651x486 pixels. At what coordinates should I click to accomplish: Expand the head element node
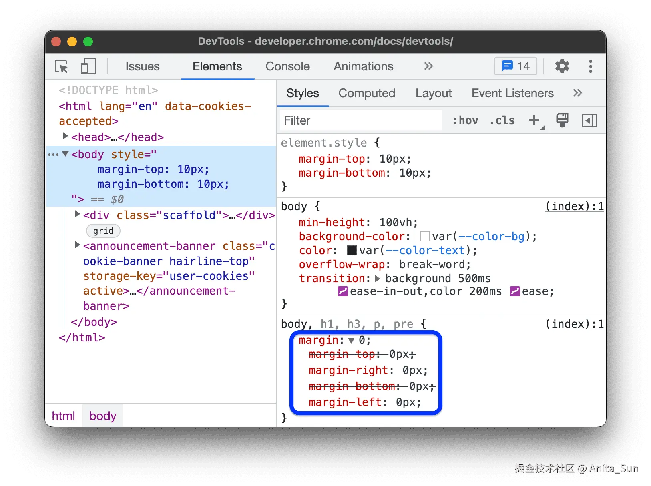pyautogui.click(x=65, y=137)
